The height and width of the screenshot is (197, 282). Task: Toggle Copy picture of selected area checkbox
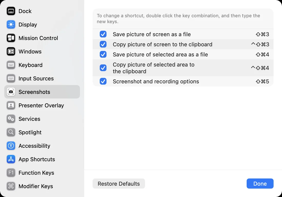pyautogui.click(x=103, y=68)
